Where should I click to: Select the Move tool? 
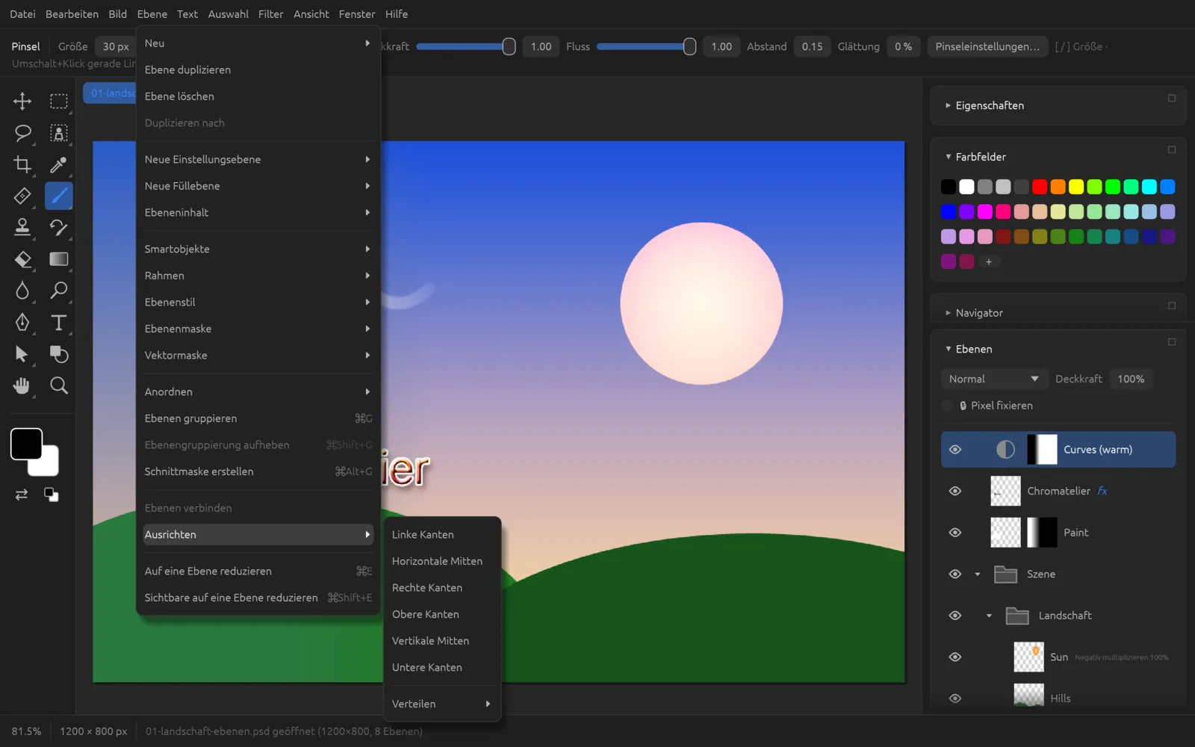click(x=22, y=101)
